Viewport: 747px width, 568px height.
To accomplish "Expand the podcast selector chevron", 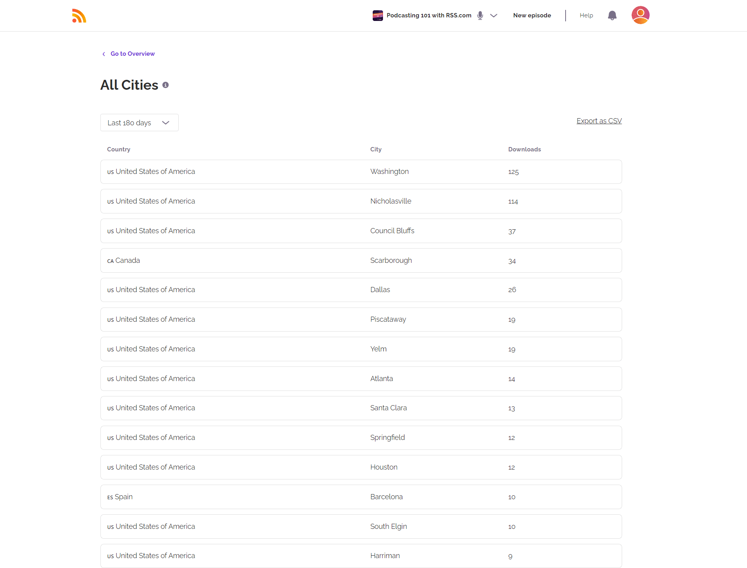I will [494, 15].
